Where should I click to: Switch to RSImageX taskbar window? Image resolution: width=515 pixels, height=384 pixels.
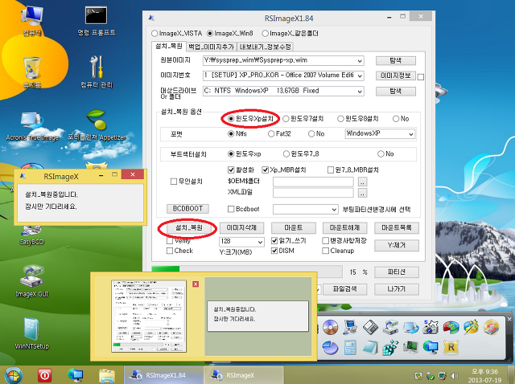(x=243, y=375)
